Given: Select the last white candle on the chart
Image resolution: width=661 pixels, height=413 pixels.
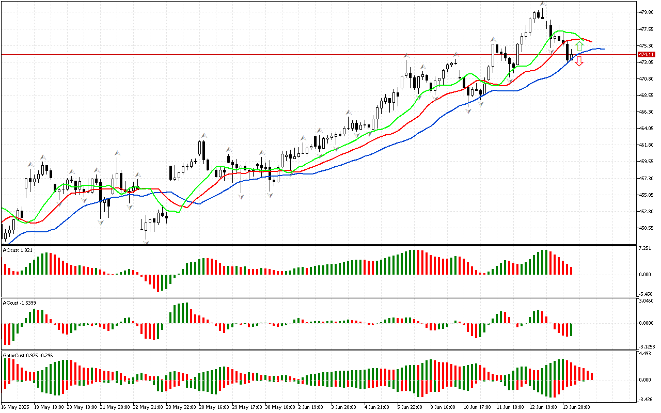Looking at the screenshot, I should [572, 58].
